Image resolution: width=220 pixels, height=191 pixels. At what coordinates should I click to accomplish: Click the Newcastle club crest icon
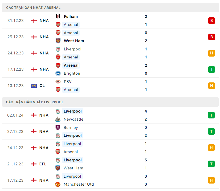click(x=58, y=119)
